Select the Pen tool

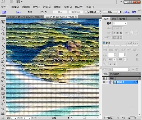(3, 38)
